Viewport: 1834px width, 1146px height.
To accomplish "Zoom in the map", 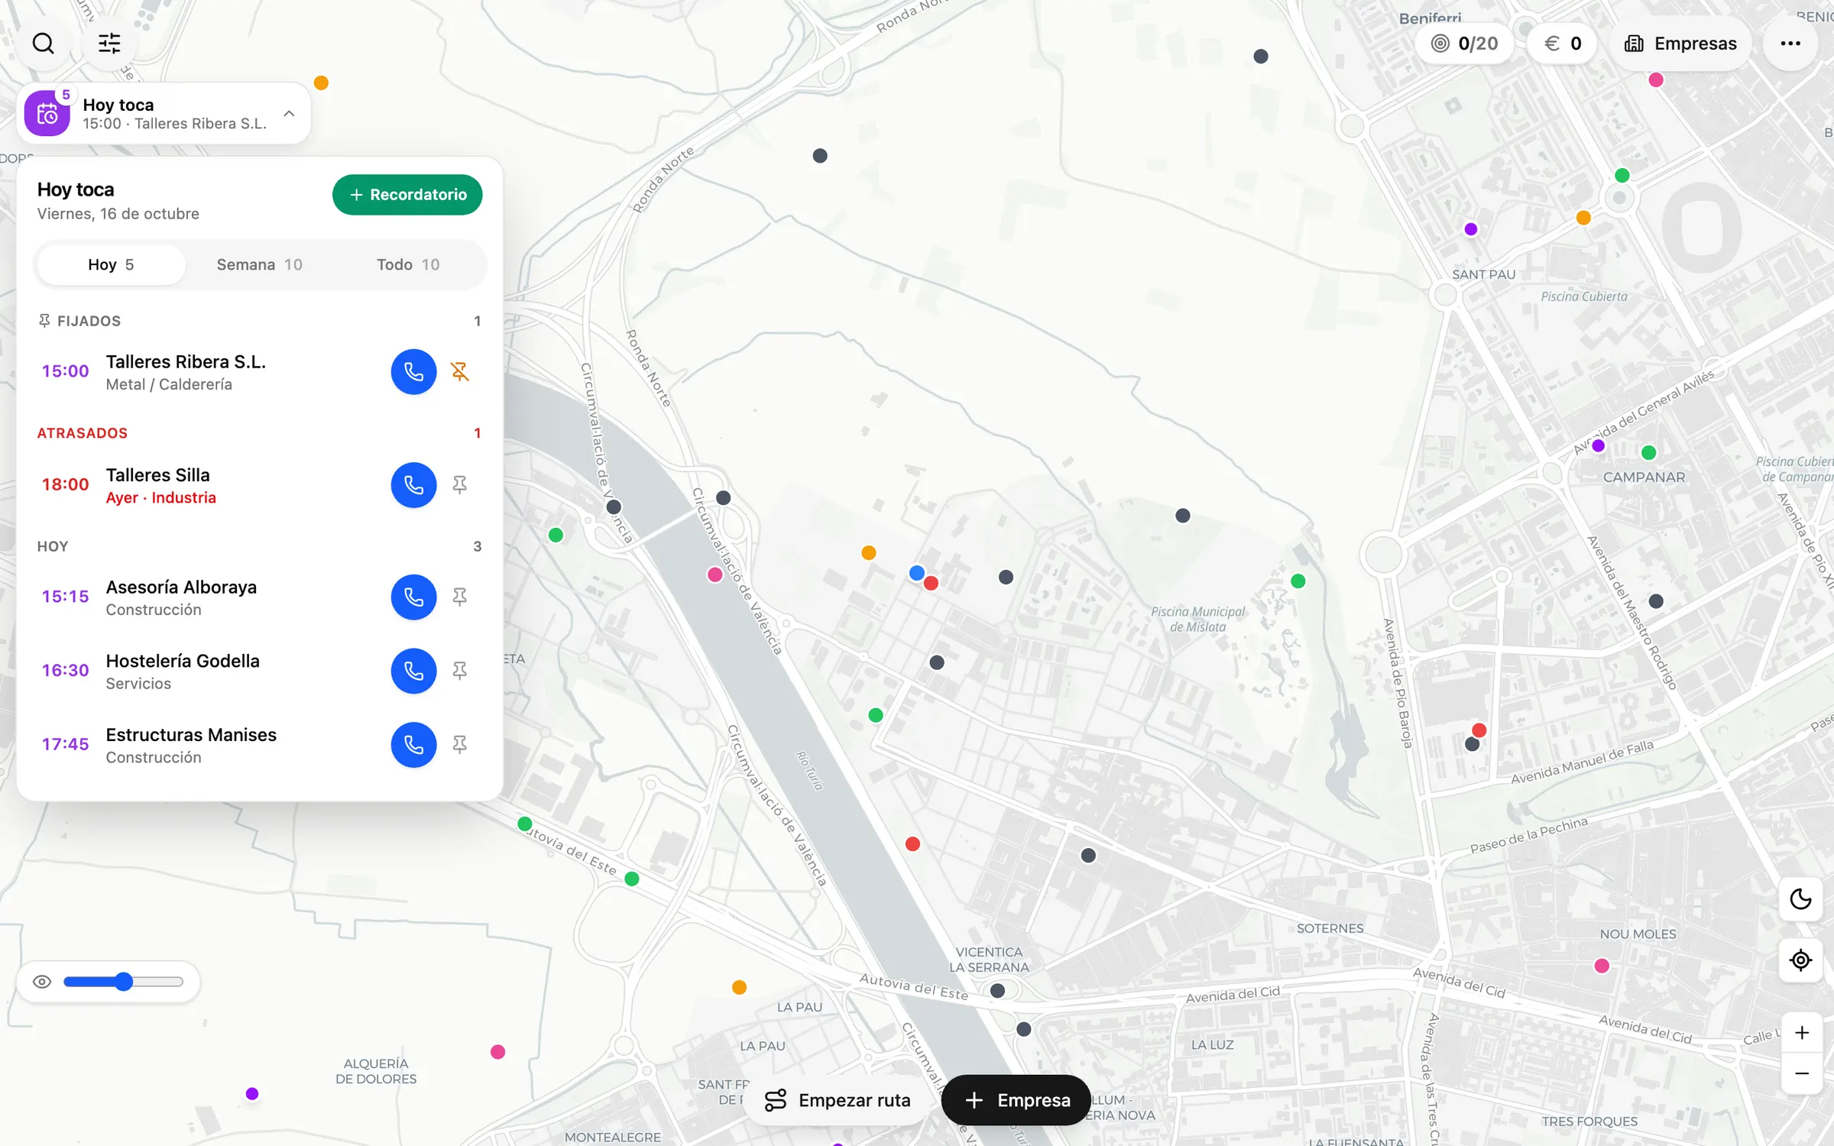I will pyautogui.click(x=1802, y=1033).
